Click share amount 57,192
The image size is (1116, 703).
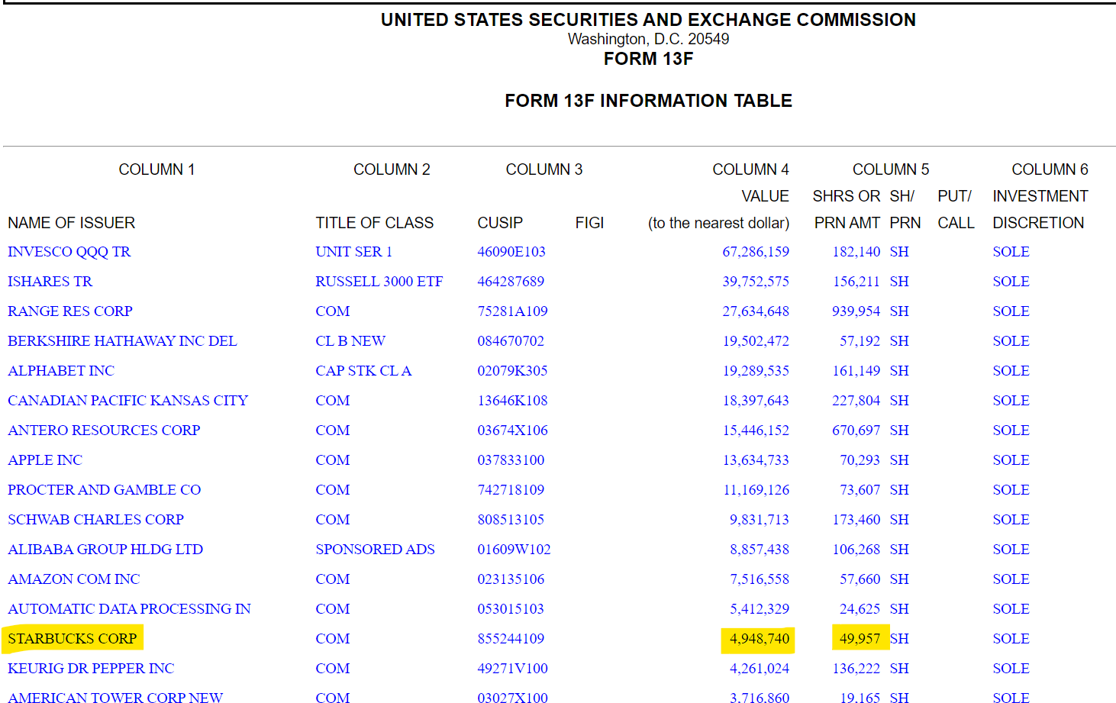coord(860,341)
